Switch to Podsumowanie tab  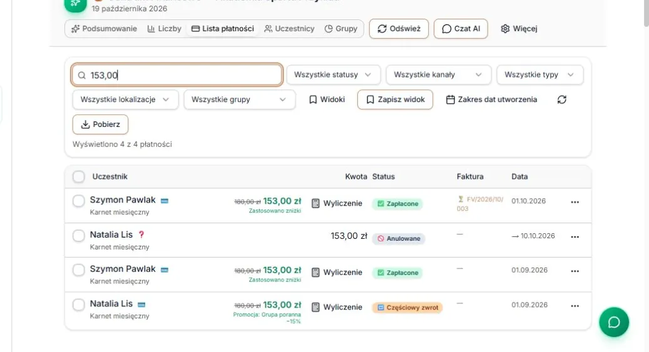click(104, 29)
